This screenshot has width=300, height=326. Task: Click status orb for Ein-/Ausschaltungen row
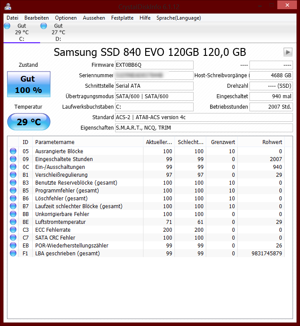[x=13, y=167]
